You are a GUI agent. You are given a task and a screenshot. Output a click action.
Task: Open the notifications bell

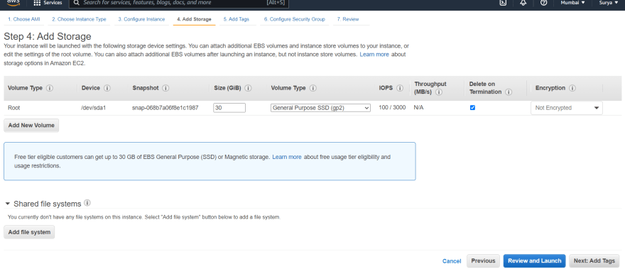click(523, 2)
